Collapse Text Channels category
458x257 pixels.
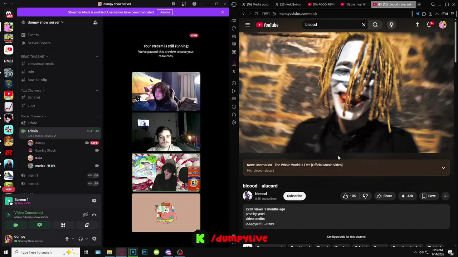click(33, 91)
